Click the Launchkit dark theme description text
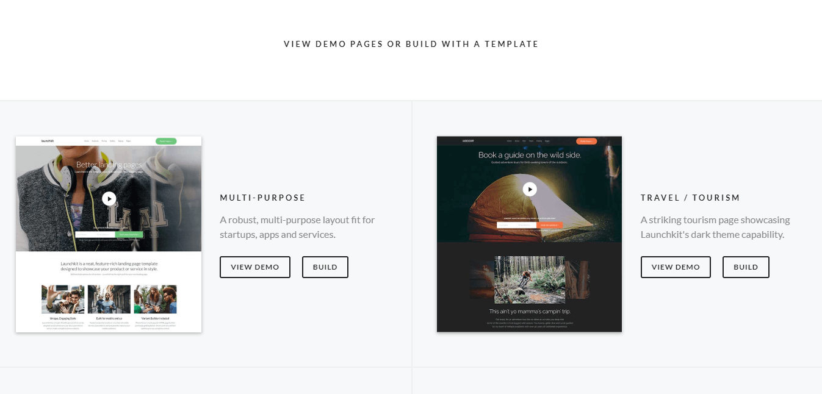Image resolution: width=822 pixels, height=394 pixels. click(715, 227)
